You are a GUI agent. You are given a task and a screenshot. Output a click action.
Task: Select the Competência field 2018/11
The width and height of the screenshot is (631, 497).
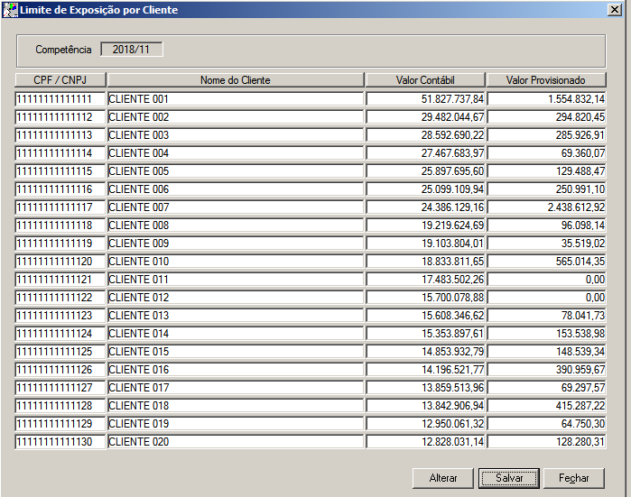point(131,50)
